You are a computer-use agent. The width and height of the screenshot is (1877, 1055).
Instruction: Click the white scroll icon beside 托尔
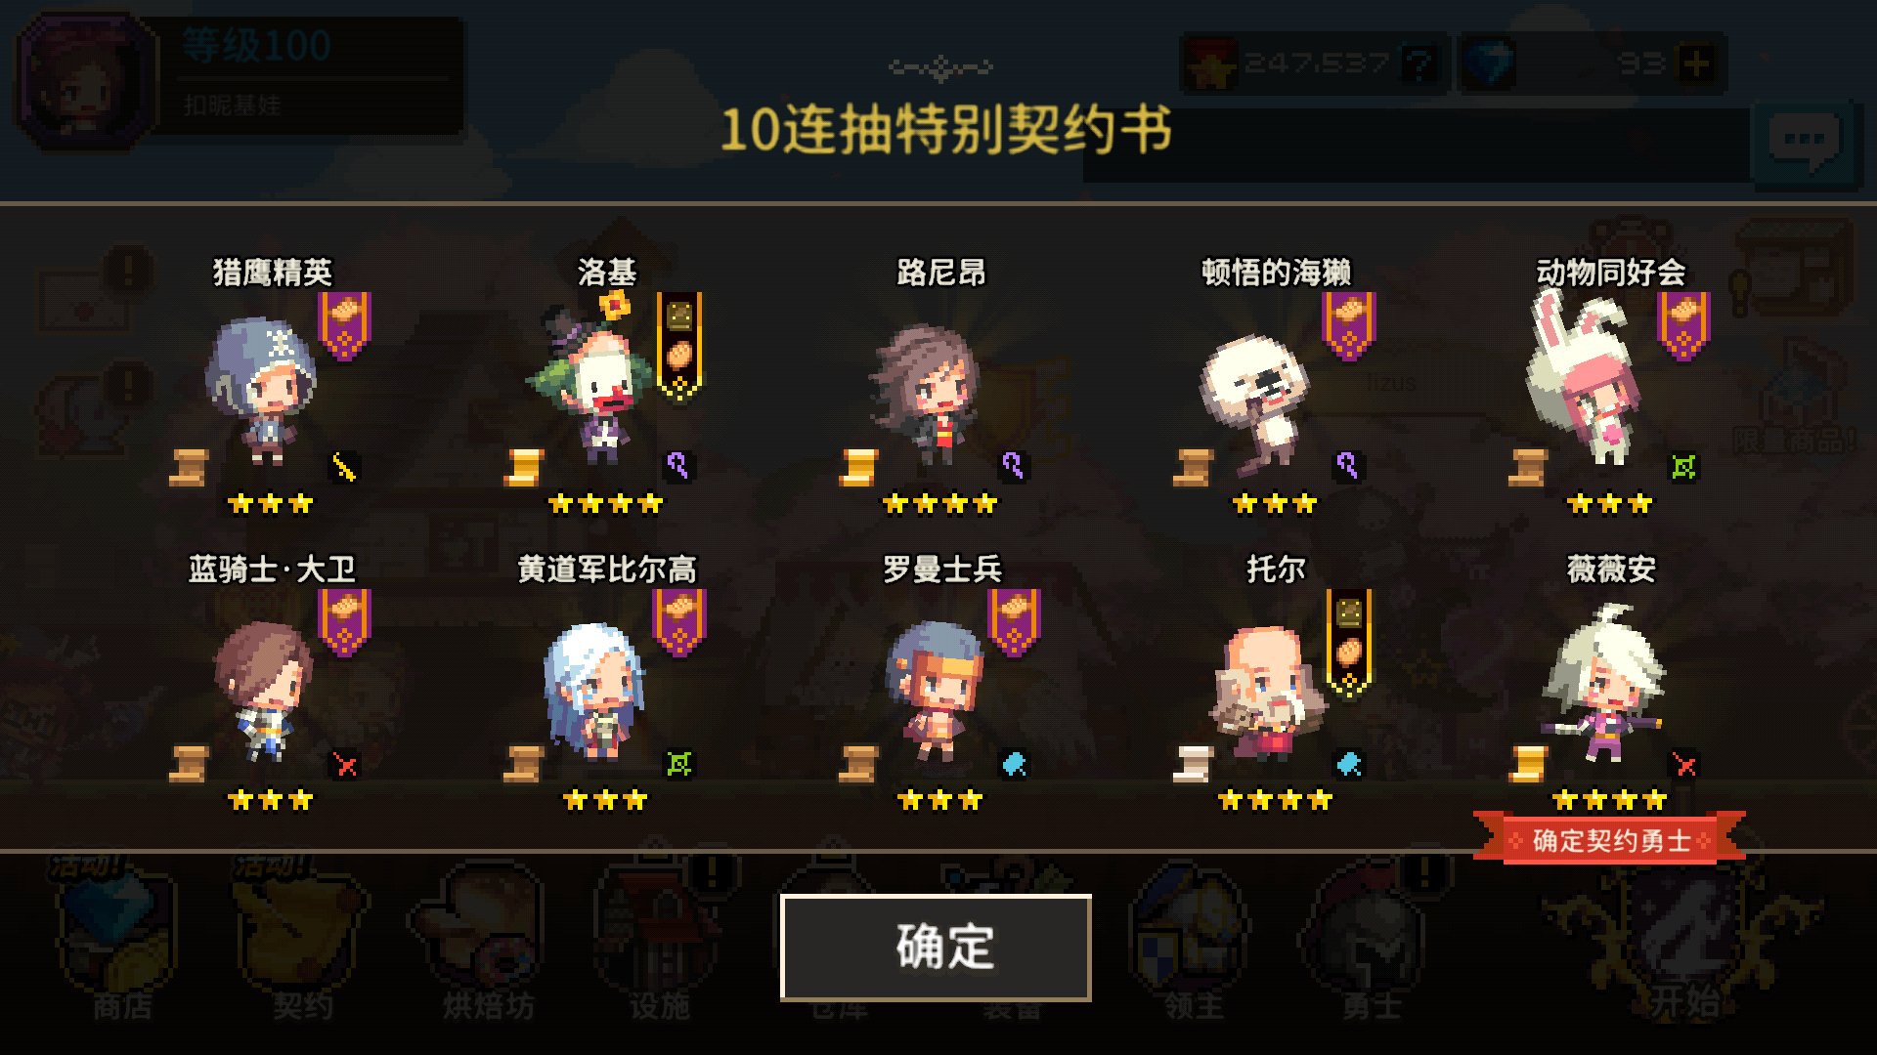1193,764
